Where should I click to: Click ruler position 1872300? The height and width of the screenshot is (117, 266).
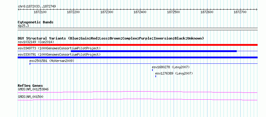[x=107, y=12]
